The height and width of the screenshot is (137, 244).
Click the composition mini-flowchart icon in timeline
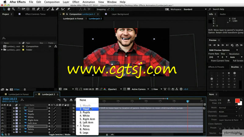point(59,100)
